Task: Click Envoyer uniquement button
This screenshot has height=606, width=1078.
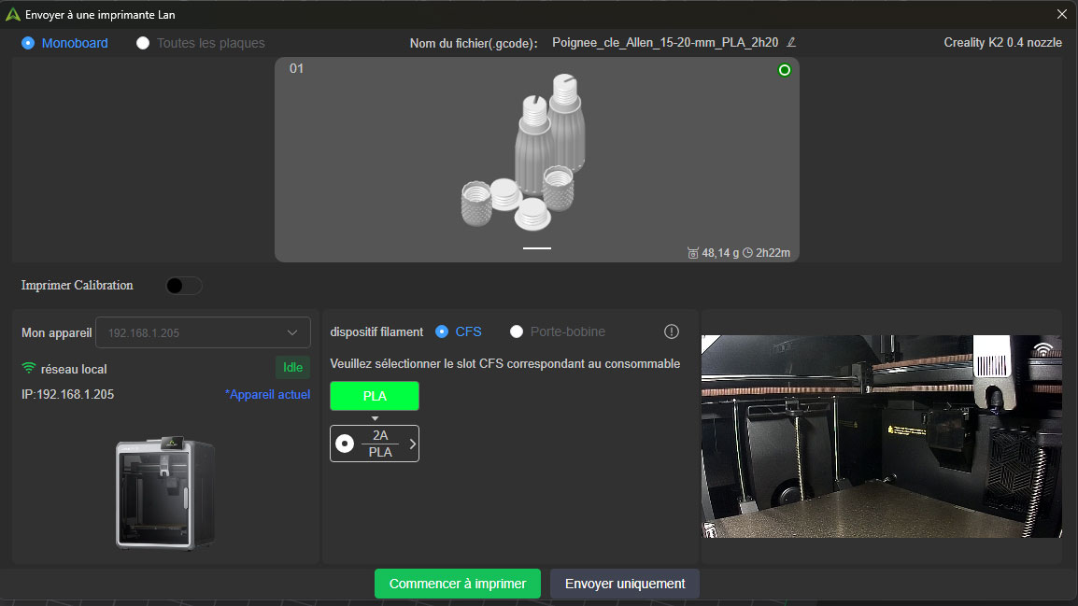Action: 625,584
